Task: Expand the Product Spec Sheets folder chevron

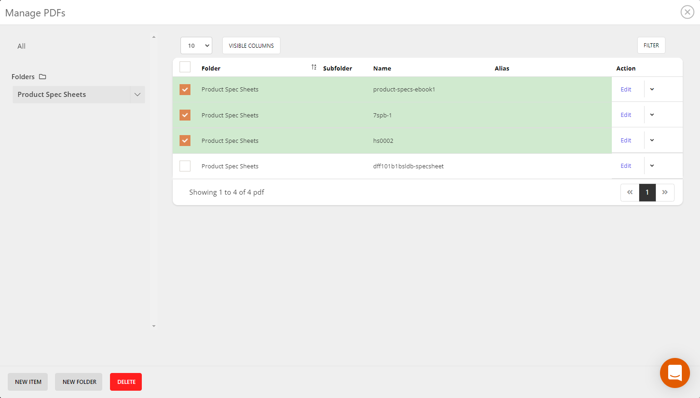Action: (x=137, y=95)
